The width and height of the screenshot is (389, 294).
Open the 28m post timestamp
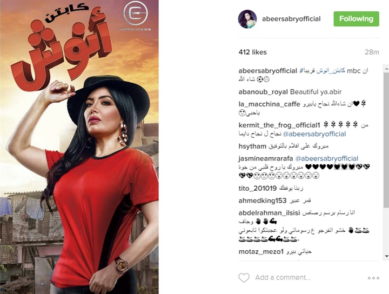(372, 52)
